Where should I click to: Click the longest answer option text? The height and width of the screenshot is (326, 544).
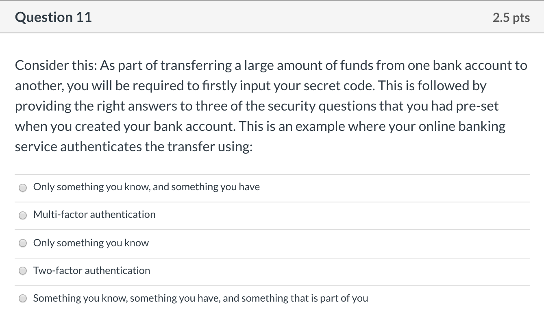point(200,298)
